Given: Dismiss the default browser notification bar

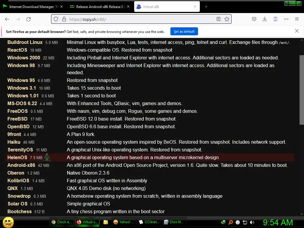Looking at the screenshot, I should (297, 31).
